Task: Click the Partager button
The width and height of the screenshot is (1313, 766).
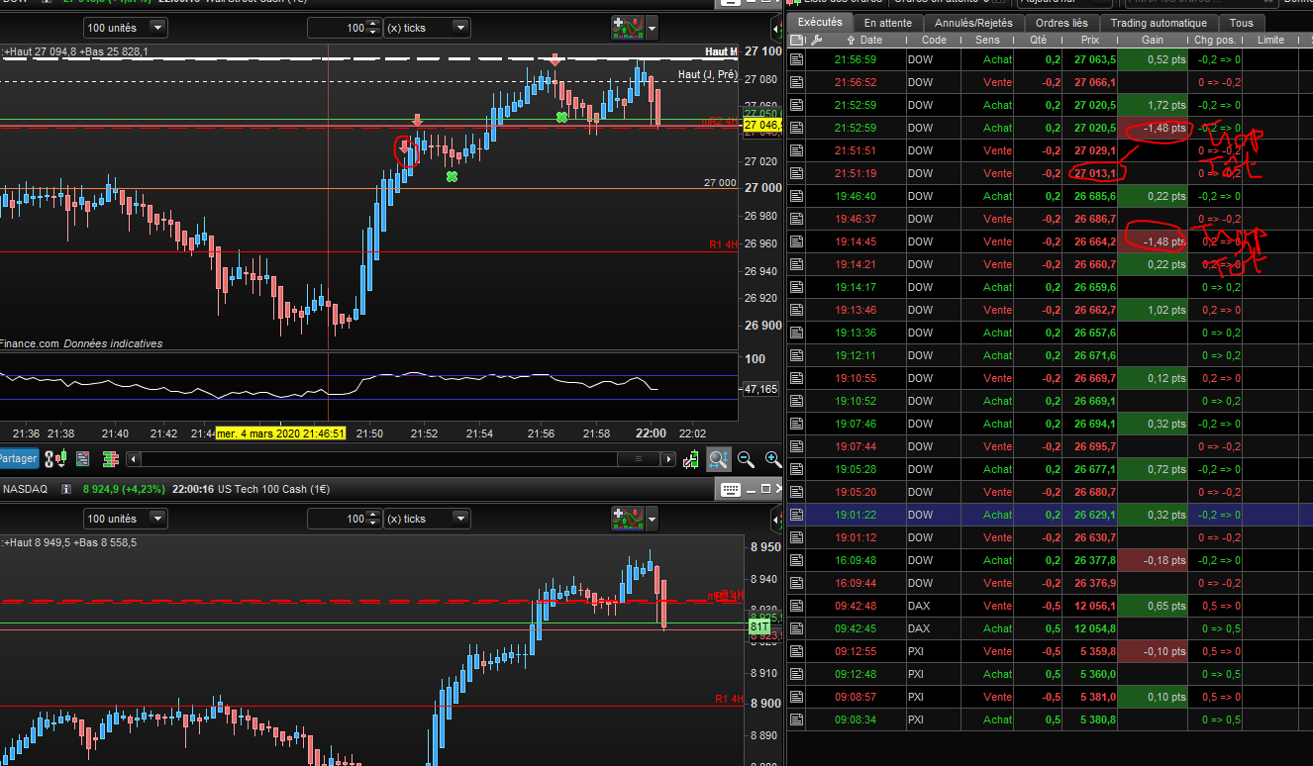Action: coord(18,458)
